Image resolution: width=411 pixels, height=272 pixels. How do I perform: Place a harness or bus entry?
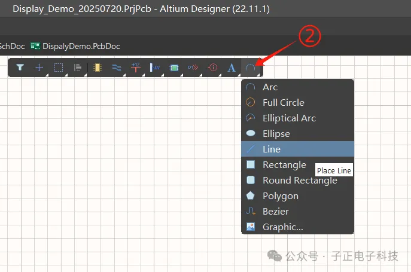[x=155, y=68]
